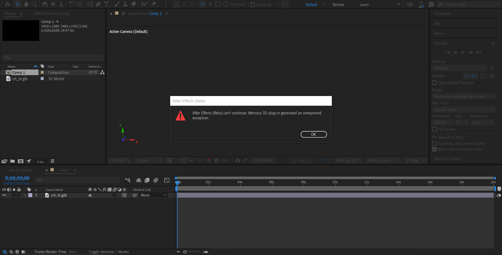Click Toggle Switches / Modes

(109, 252)
